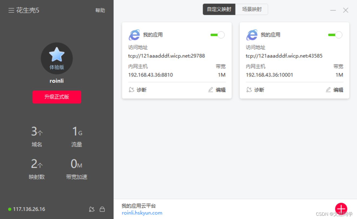Image resolution: width=357 pixels, height=219 pixels.
Task: Click 编辑 on the 10001 host card
Action: [338, 90]
